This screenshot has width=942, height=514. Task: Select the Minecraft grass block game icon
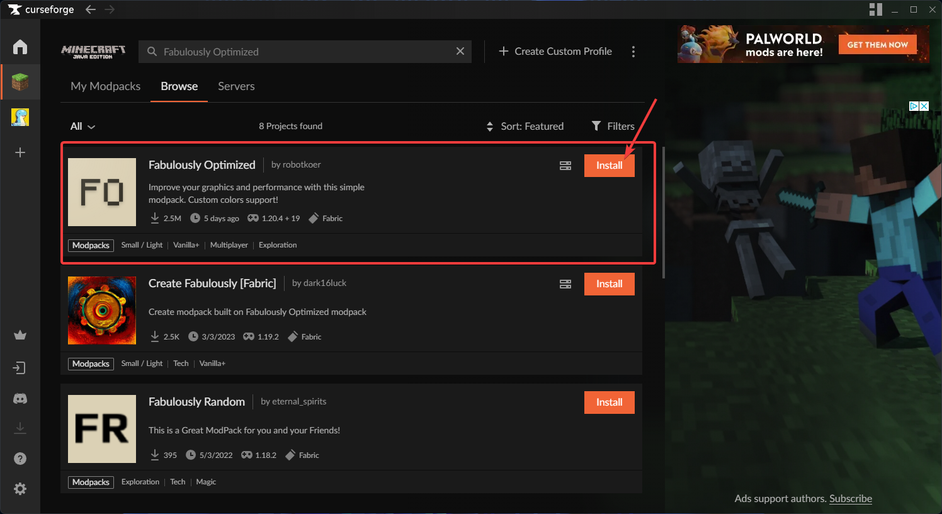pyautogui.click(x=20, y=82)
